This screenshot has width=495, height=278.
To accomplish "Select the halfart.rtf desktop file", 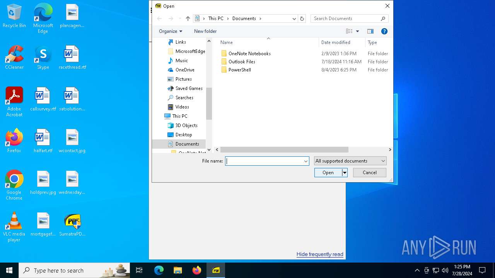I will coord(43,141).
